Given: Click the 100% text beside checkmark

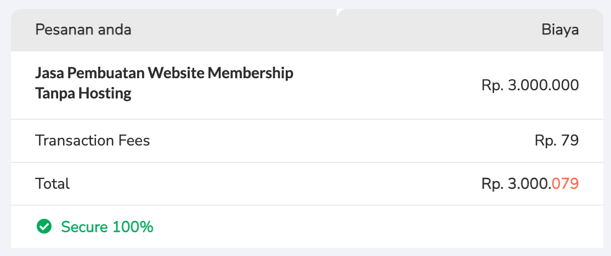Looking at the screenshot, I should (x=133, y=226).
